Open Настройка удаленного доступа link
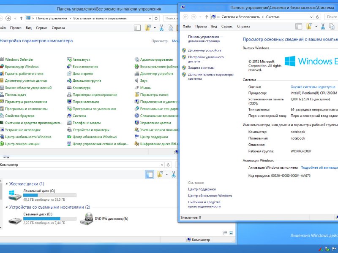 [x=206, y=59]
